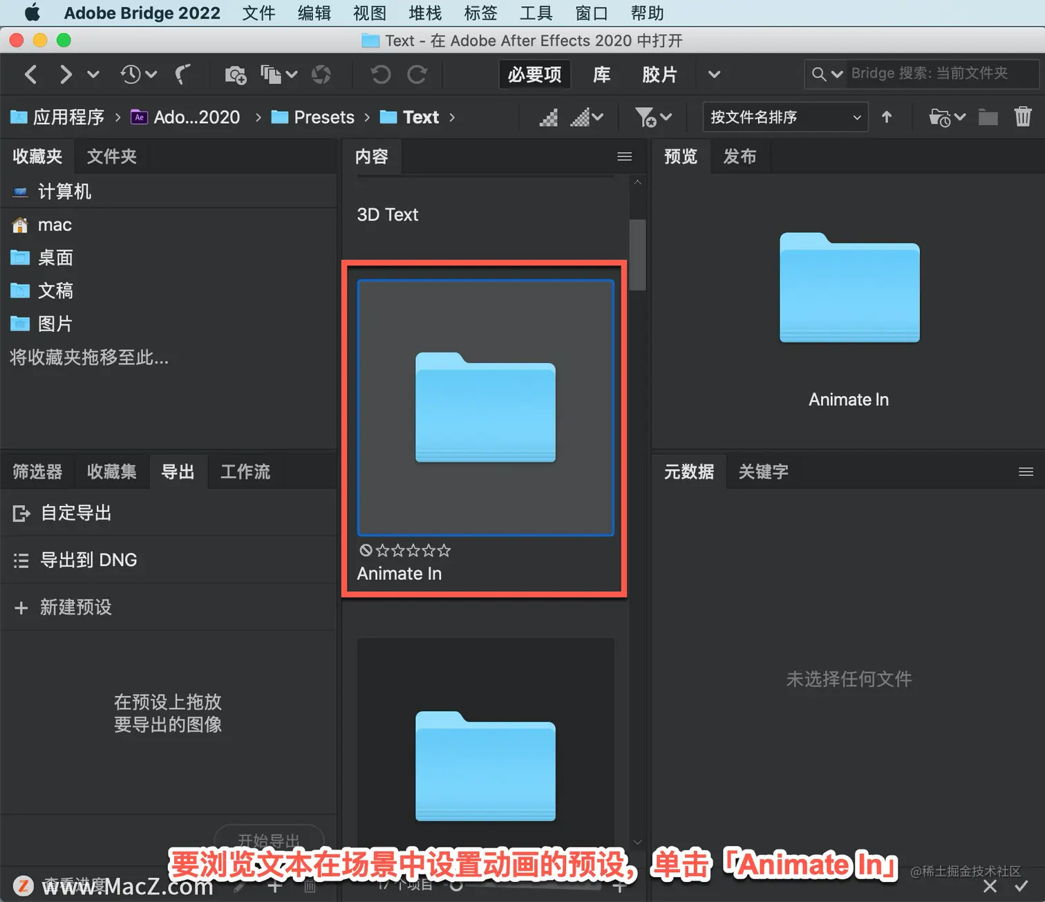The image size is (1045, 902).
Task: Select 导出 tab
Action: [x=178, y=471]
